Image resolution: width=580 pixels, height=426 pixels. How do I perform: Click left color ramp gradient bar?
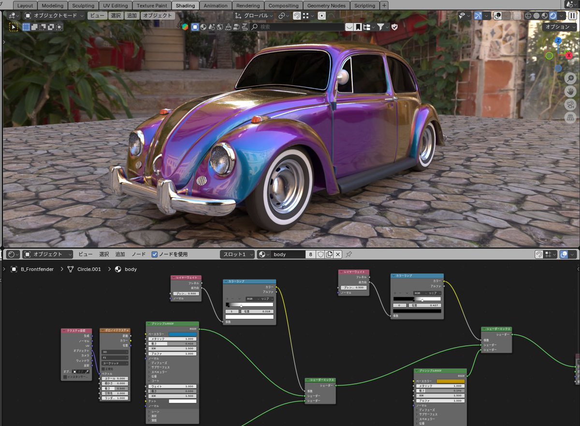pos(249,305)
